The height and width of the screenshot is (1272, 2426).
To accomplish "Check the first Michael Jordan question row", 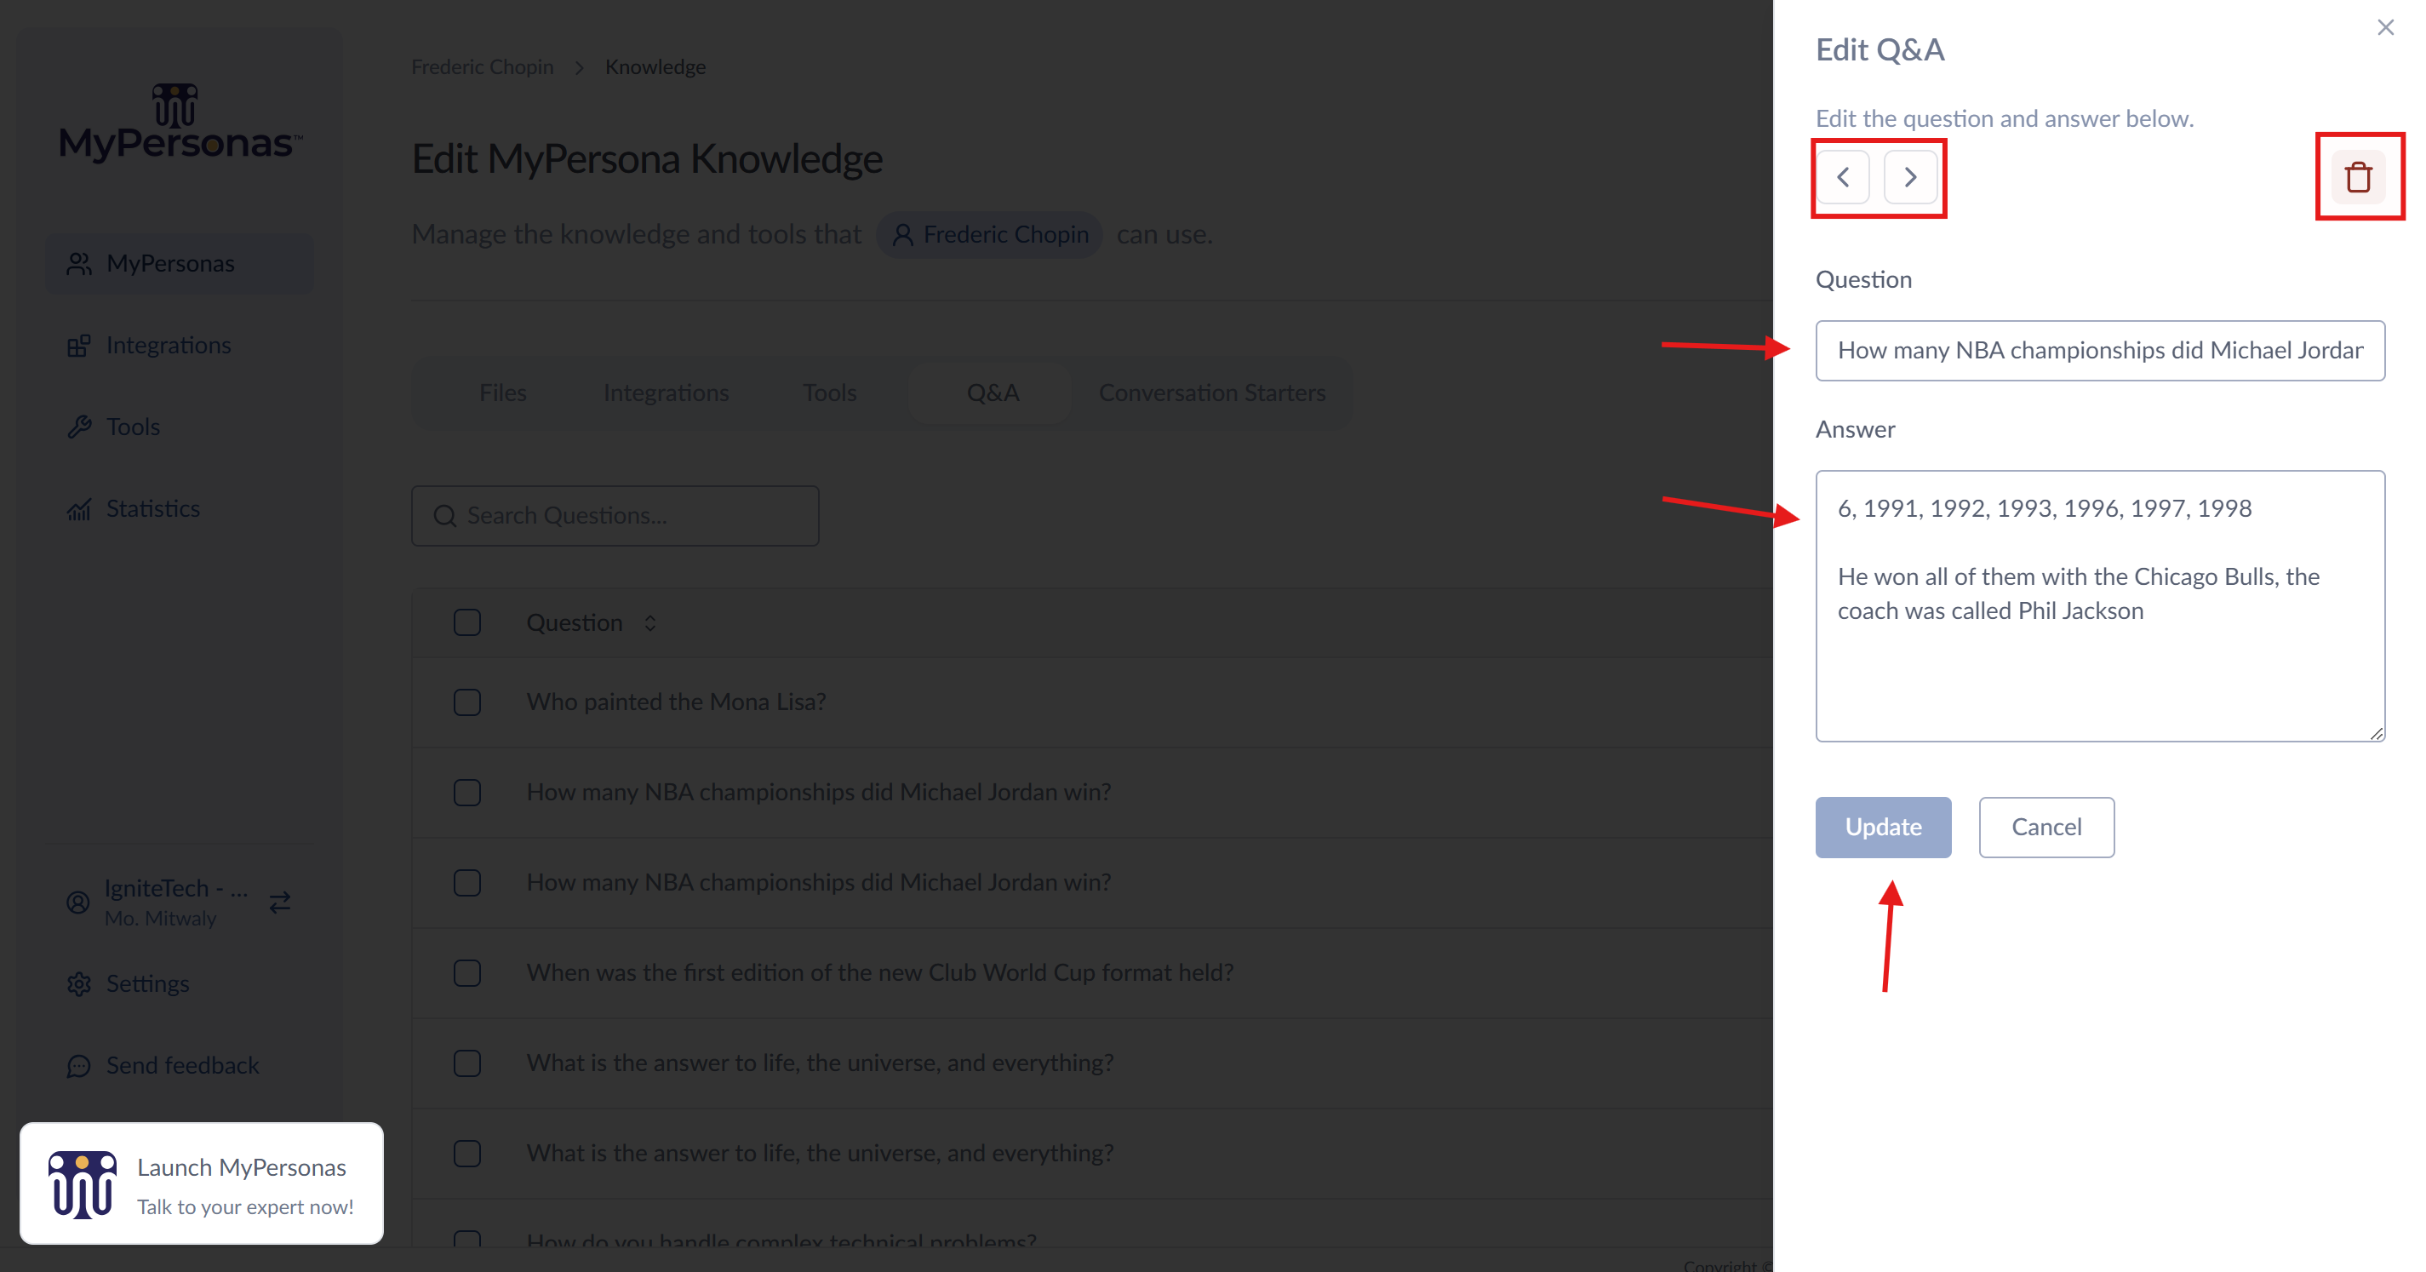I will 467,794.
